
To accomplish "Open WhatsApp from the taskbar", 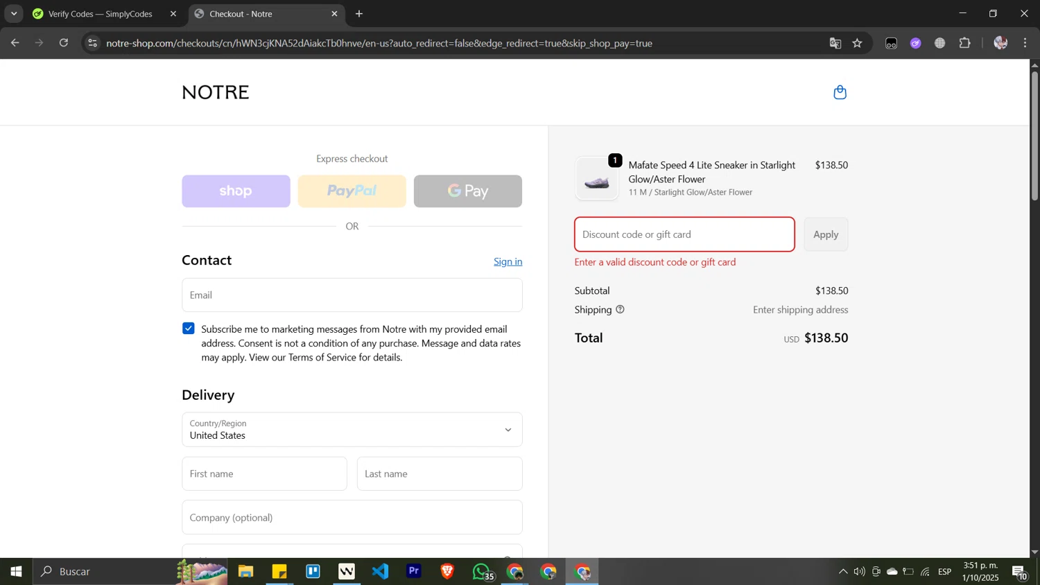I will point(482,572).
